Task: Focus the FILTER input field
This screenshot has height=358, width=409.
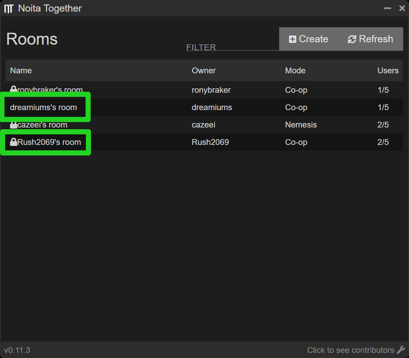Action: pos(232,47)
